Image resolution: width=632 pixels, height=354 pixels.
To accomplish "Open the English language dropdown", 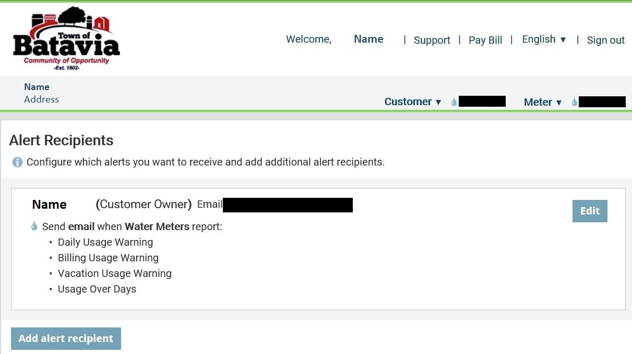I will pyautogui.click(x=544, y=40).
